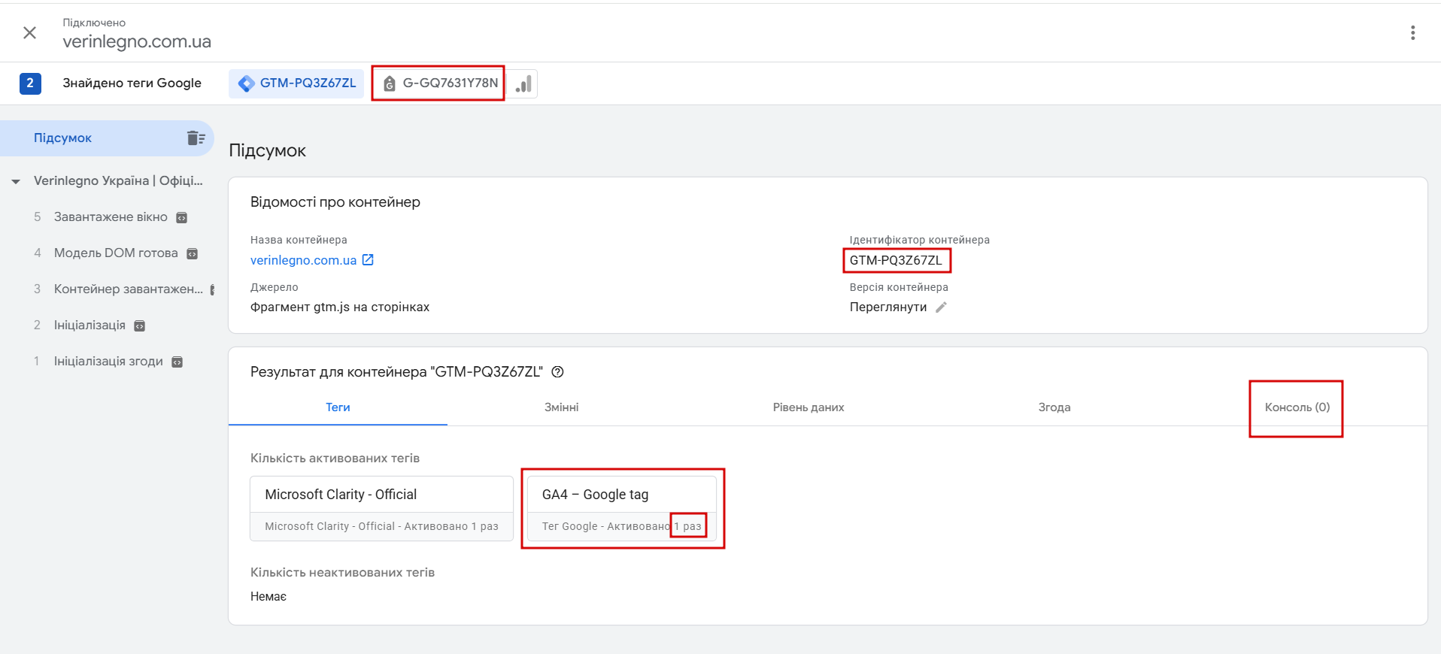Switch to the Теги tab
Viewport: 1441px width, 654px height.
(x=338, y=407)
